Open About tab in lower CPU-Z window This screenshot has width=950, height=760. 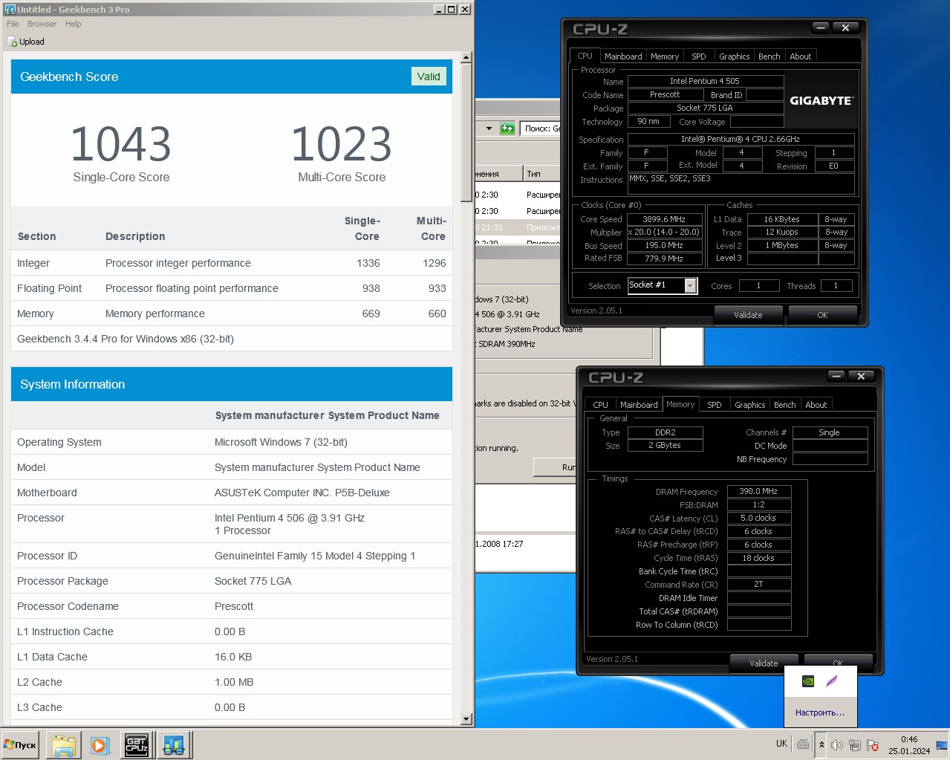coord(816,405)
